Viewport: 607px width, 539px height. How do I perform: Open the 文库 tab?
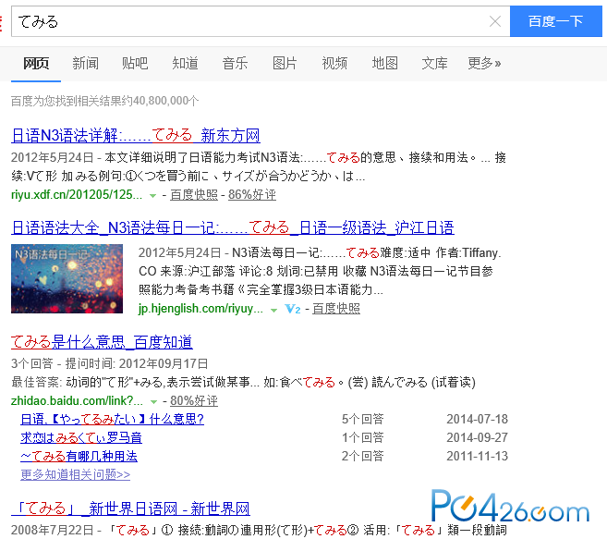(x=435, y=63)
